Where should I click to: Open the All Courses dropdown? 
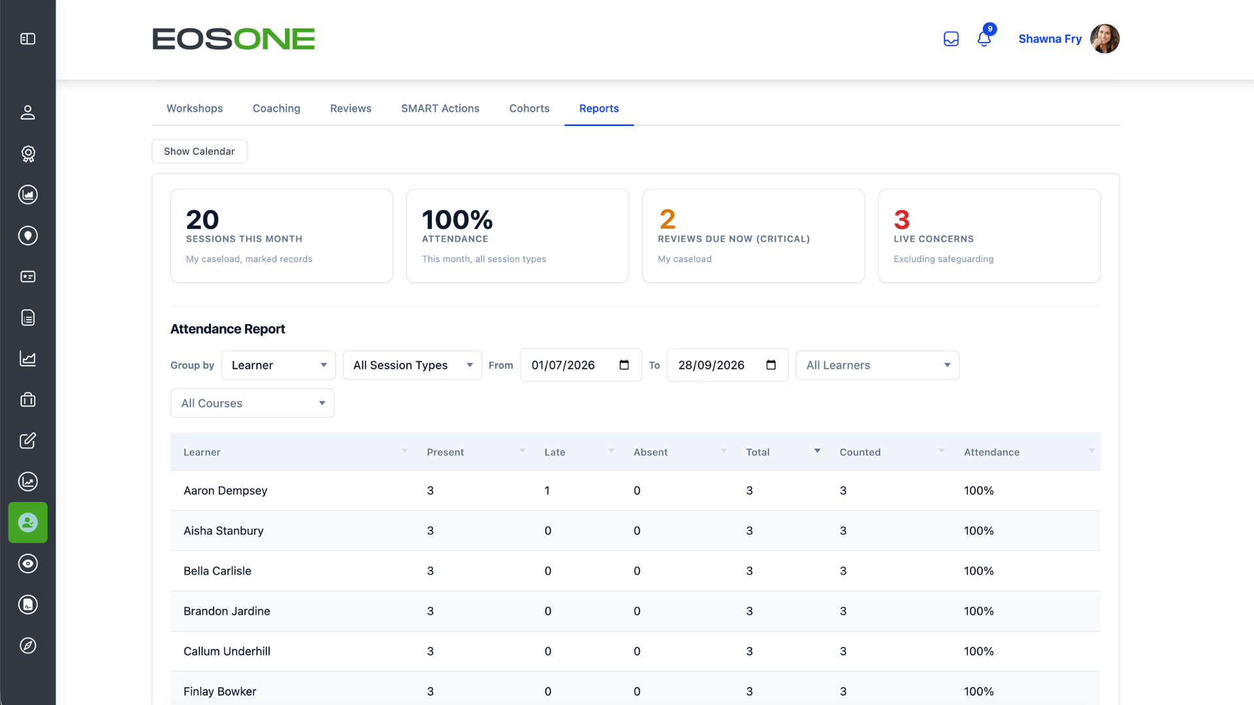(252, 403)
